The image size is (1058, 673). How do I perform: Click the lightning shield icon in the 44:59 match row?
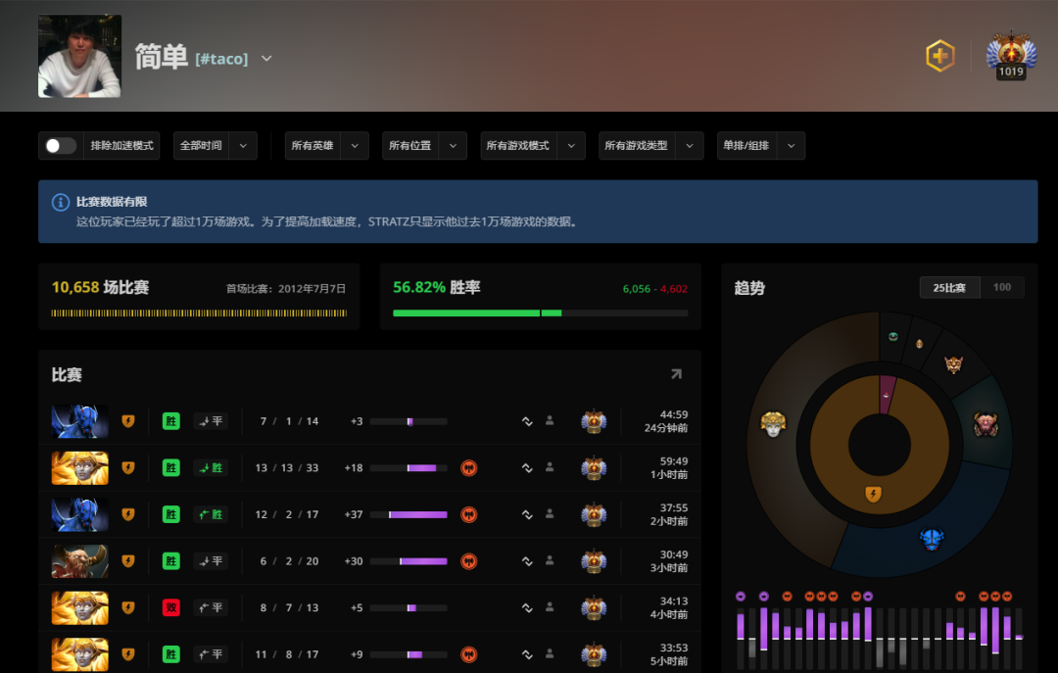(x=128, y=421)
